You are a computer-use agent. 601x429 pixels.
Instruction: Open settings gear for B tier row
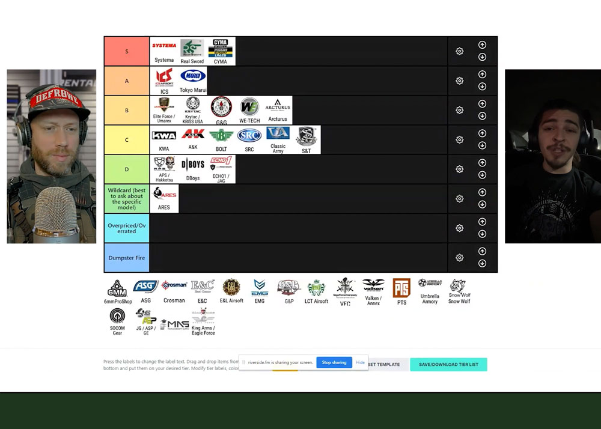pyautogui.click(x=459, y=111)
